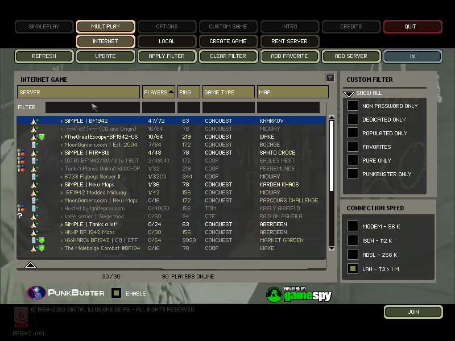Viewport: 455px width, 341px height.
Task: Click the Refresh button
Action: point(44,56)
